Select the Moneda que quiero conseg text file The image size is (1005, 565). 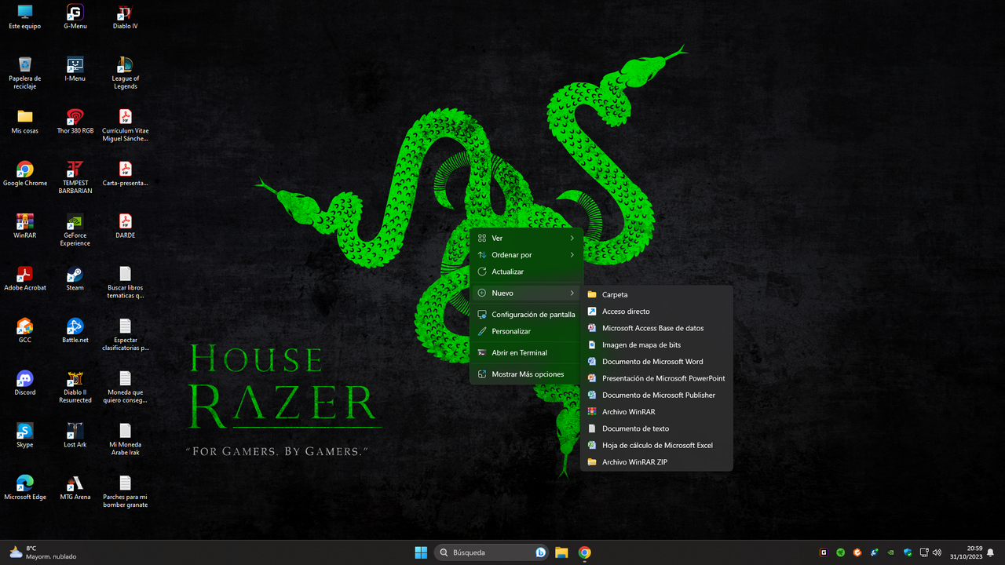pyautogui.click(x=125, y=387)
